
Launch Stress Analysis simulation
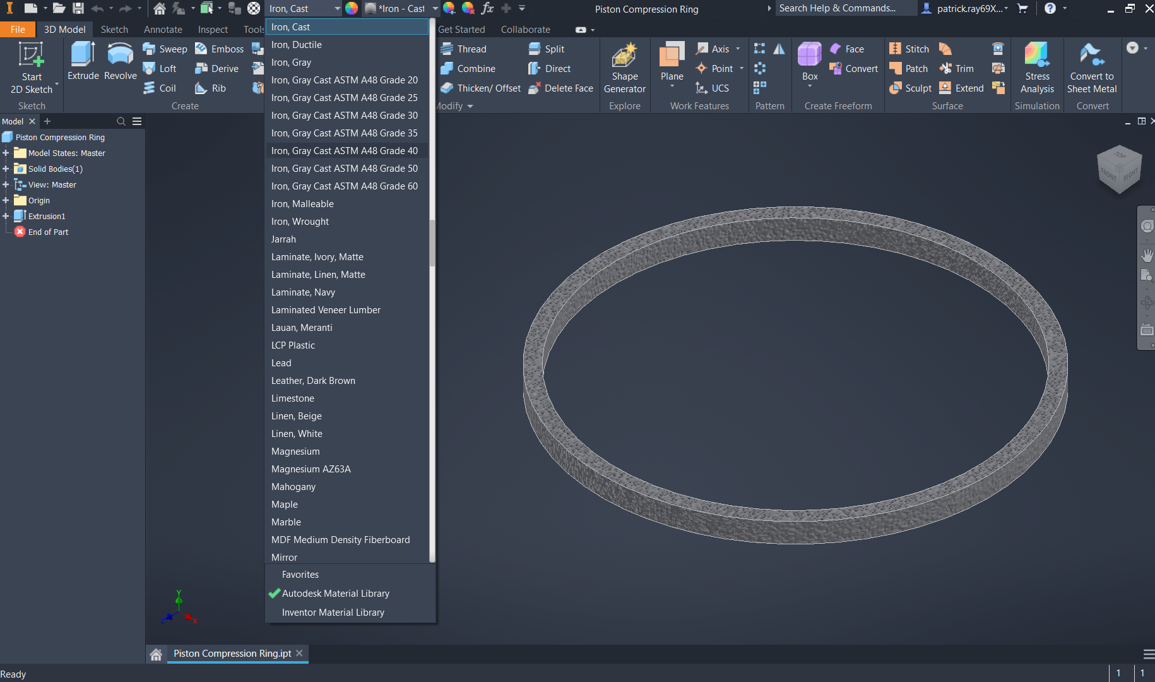1036,56
